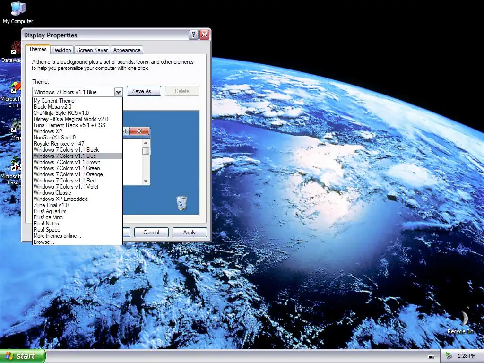Open the Recycle Bin desktop icon

pos(460,323)
